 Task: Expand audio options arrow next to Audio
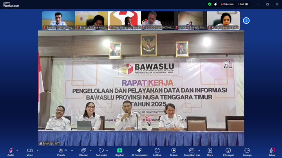coord(17,151)
